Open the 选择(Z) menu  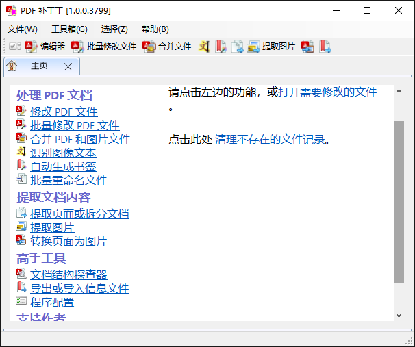tap(114, 29)
